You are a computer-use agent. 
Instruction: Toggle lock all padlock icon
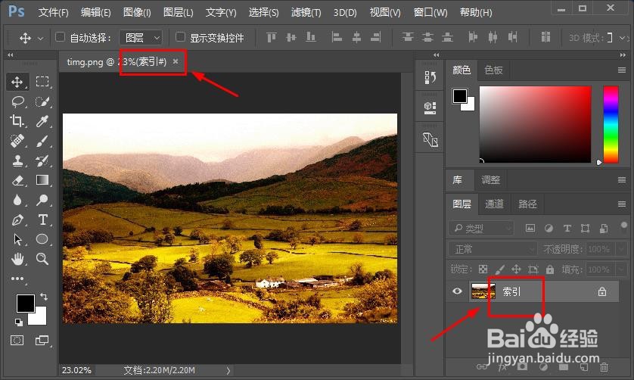click(549, 269)
